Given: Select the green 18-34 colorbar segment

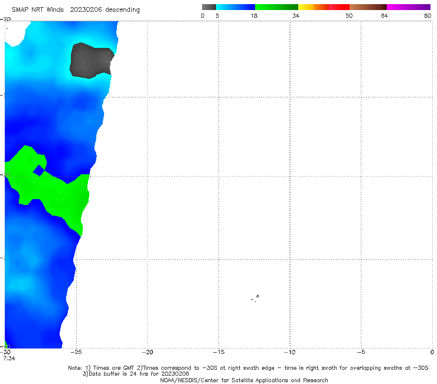Looking at the screenshot, I should click(276, 7).
